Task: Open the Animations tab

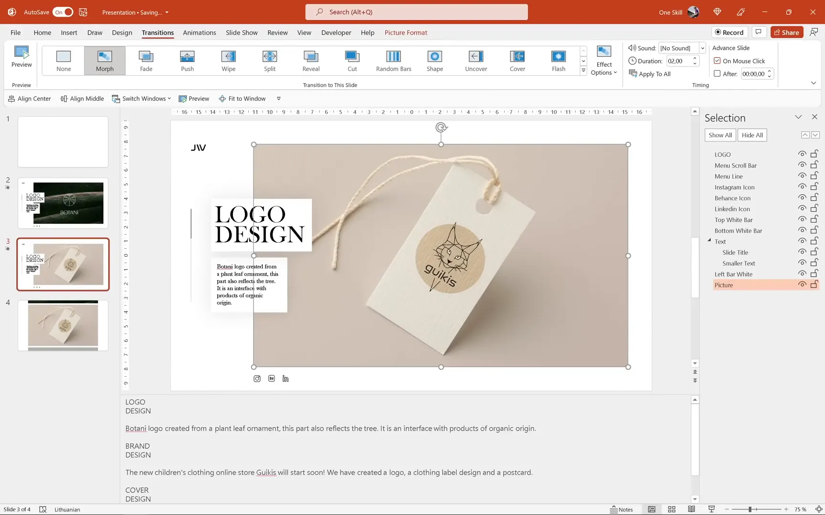Action: 200,32
